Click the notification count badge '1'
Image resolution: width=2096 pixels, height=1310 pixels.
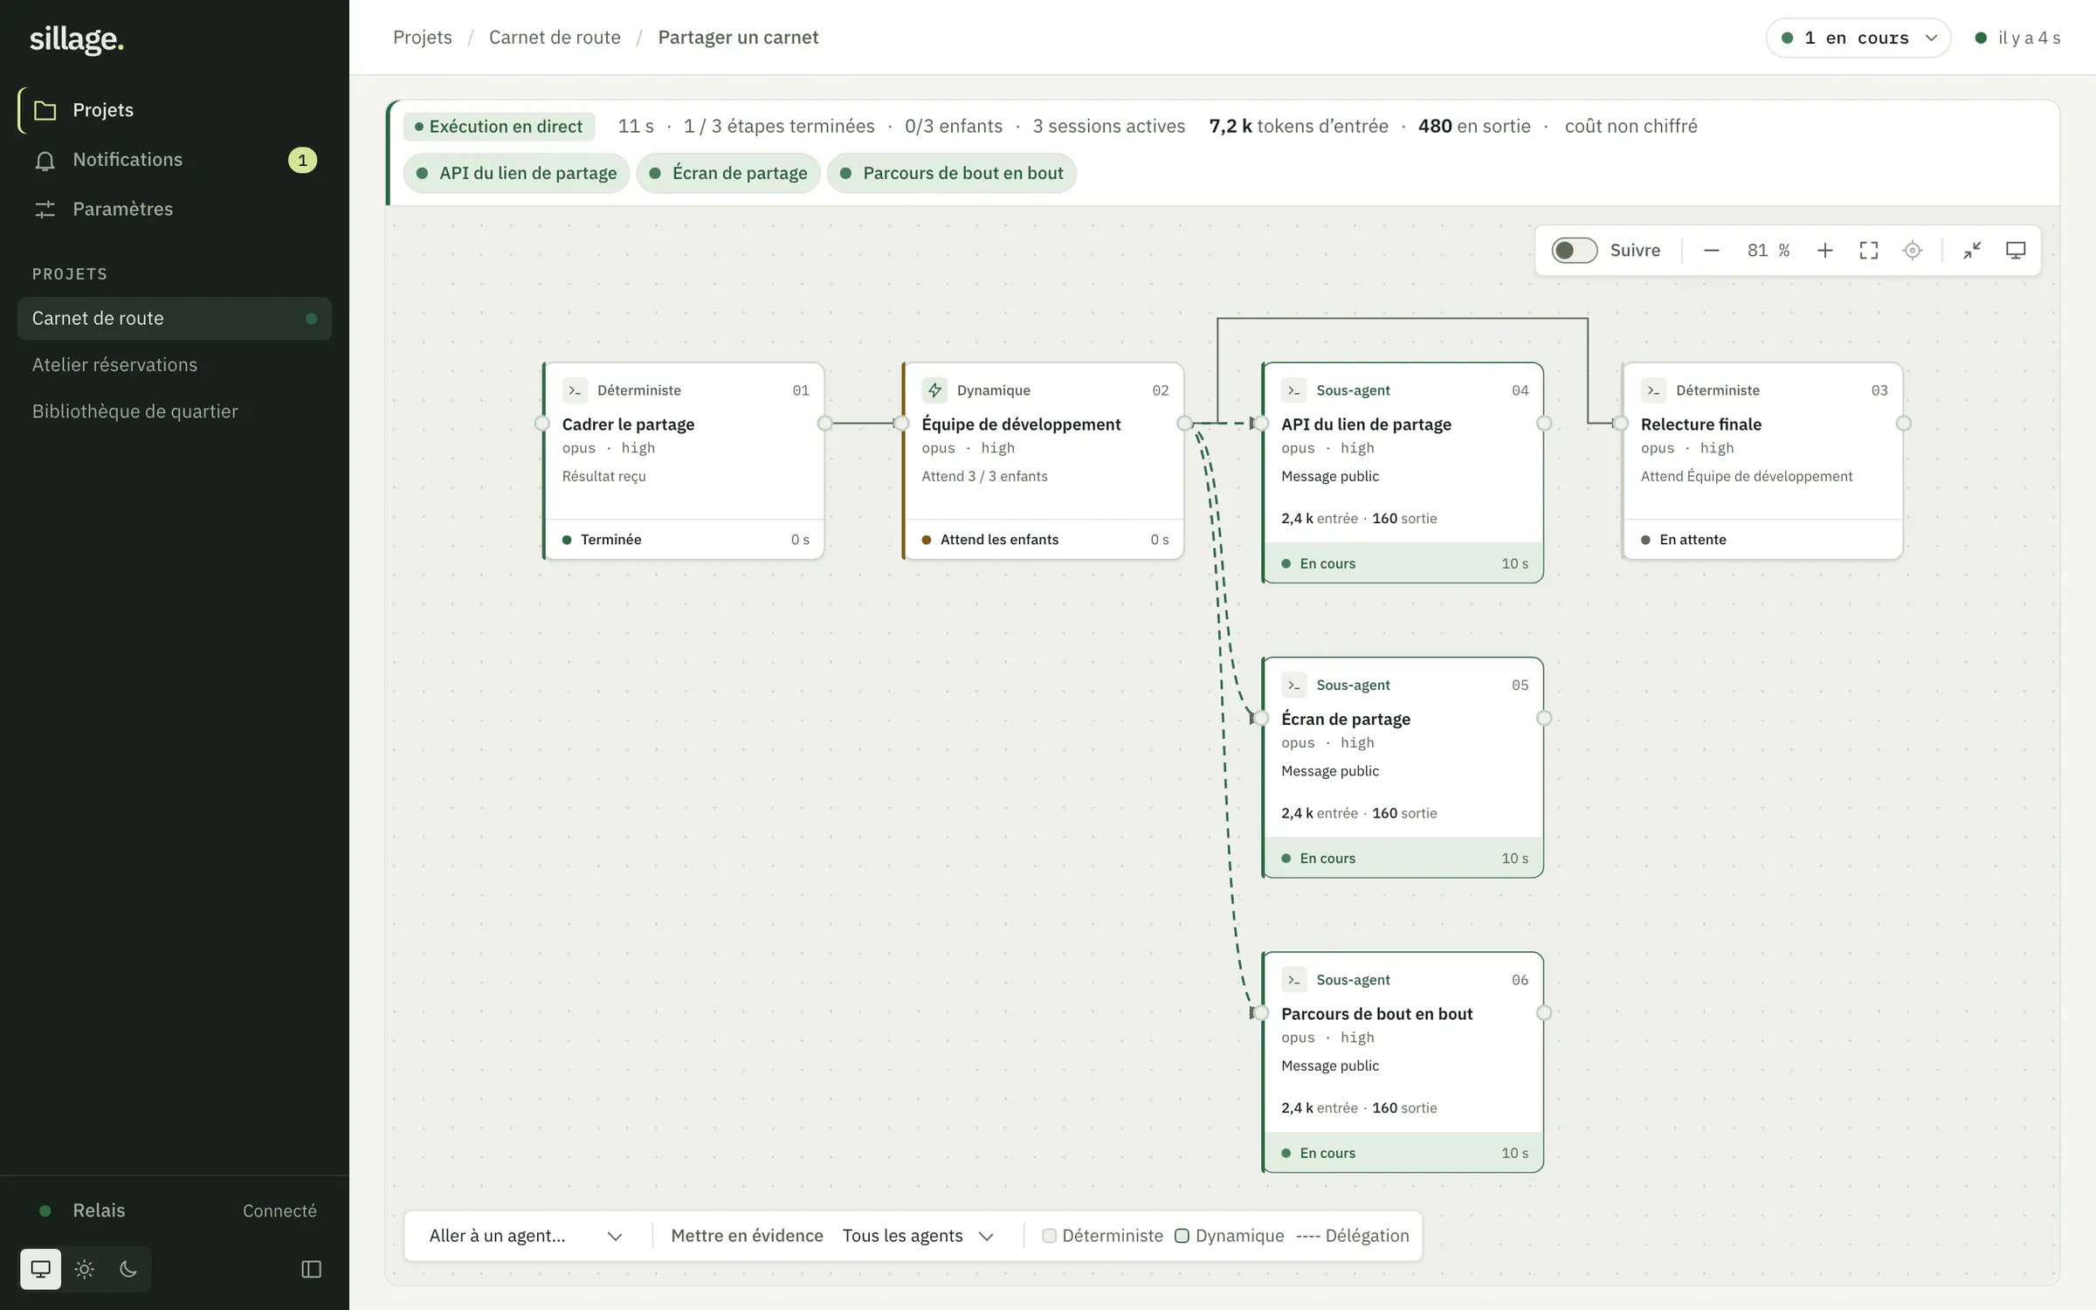302,160
